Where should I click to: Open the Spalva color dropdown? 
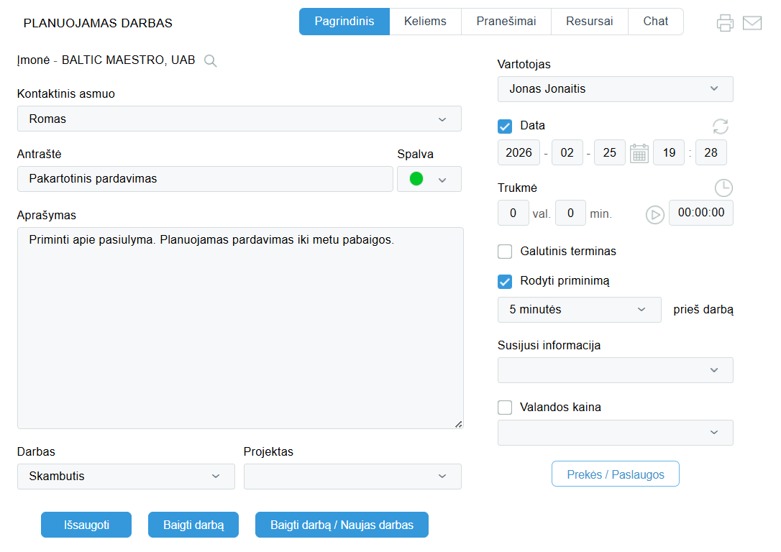[429, 179]
